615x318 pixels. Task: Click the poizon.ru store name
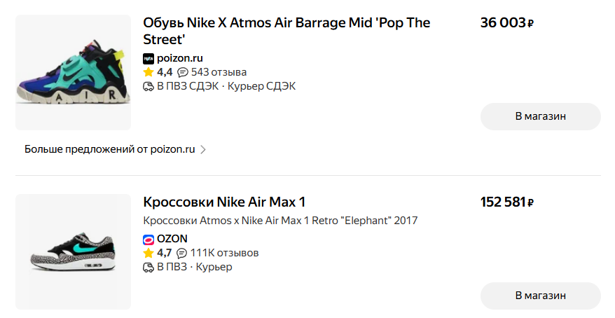pyautogui.click(x=180, y=58)
